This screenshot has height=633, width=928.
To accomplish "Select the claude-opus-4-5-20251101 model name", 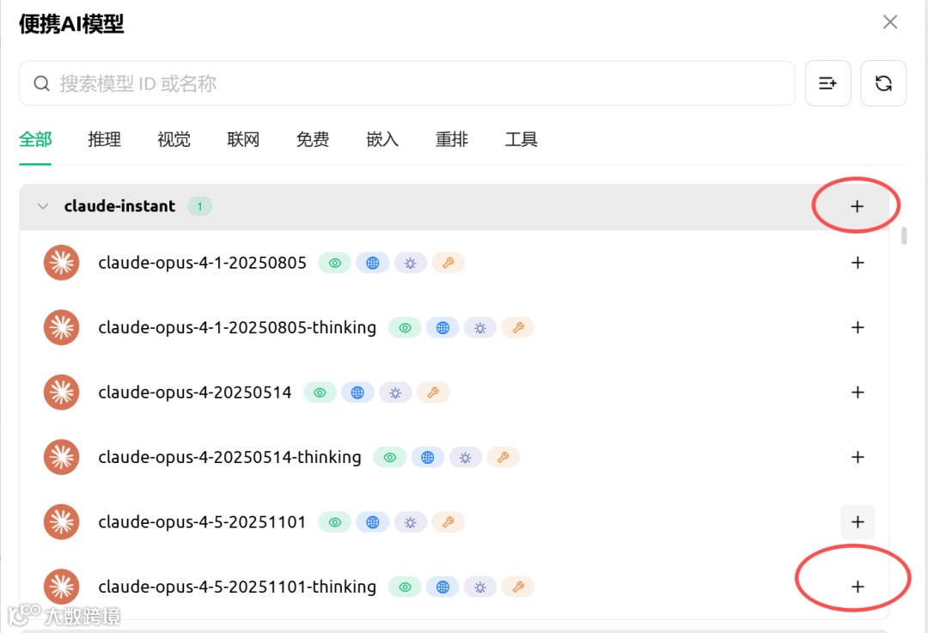I will (x=202, y=522).
